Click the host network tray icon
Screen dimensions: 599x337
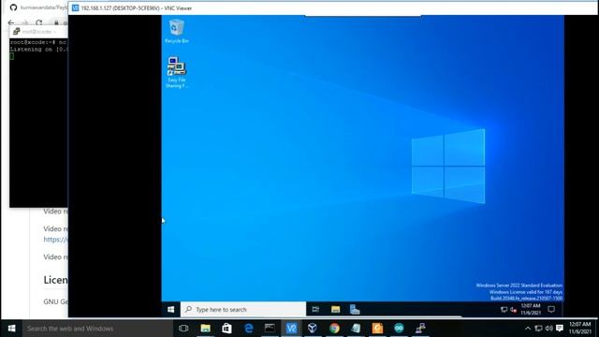538,329
